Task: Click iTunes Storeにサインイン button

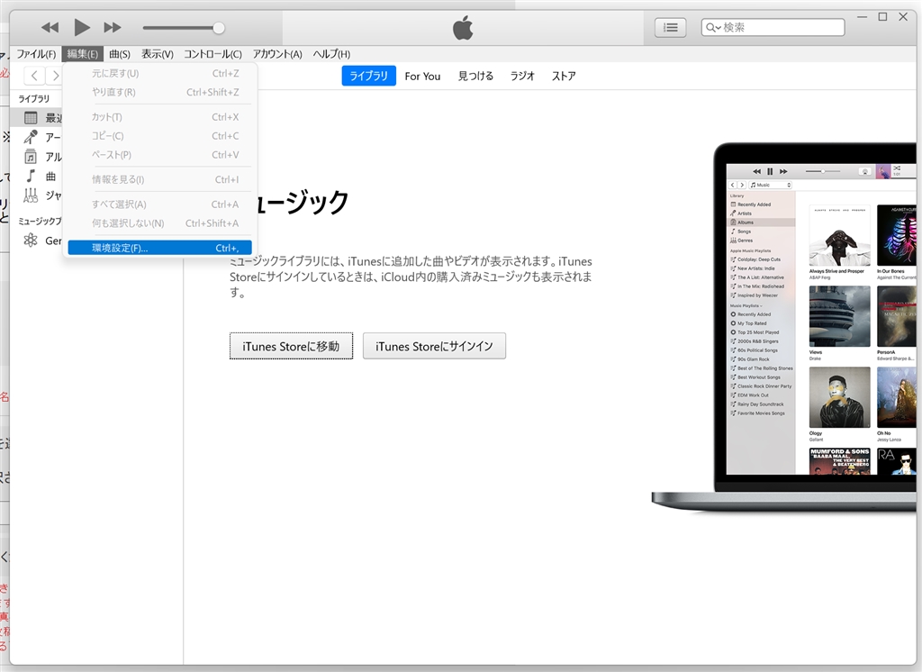Action: point(435,346)
